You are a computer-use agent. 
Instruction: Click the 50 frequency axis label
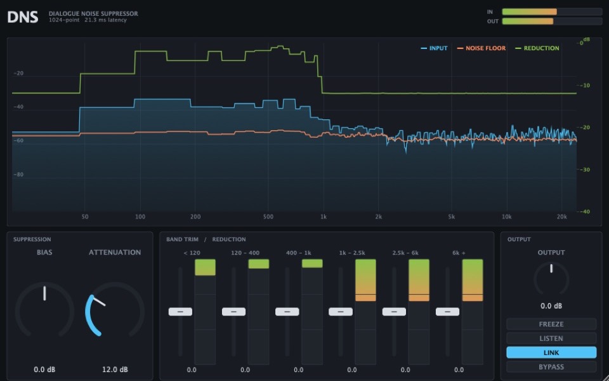coord(85,217)
